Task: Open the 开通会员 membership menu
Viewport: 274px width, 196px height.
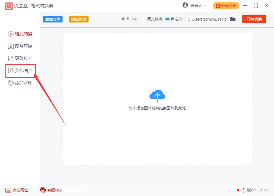Action: pos(226,5)
